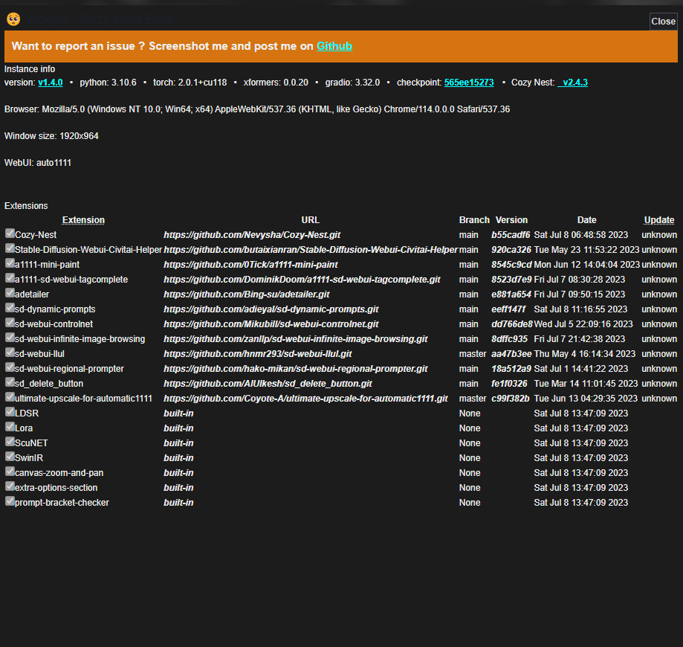Toggle the Cozy-Nest extension checkbox
This screenshot has width=683, height=647.
tap(10, 234)
